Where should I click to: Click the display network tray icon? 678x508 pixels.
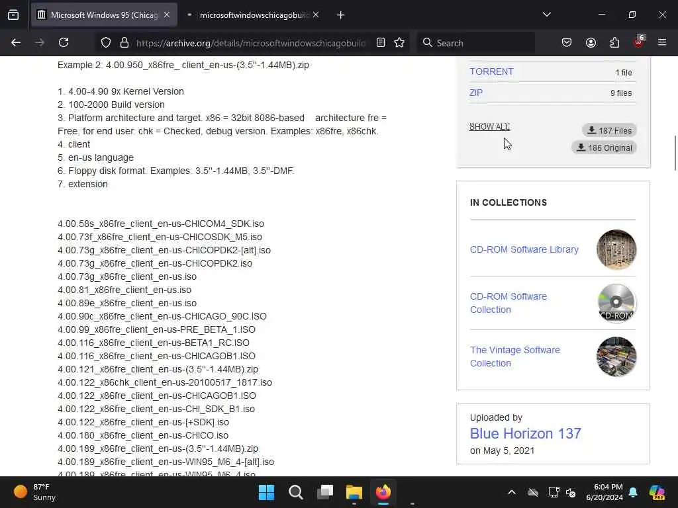tap(554, 492)
